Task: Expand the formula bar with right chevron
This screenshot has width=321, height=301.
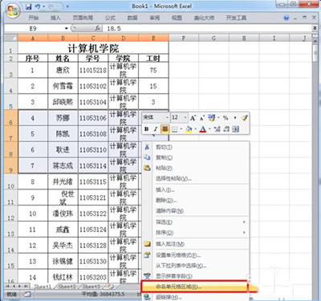Action: (x=315, y=28)
